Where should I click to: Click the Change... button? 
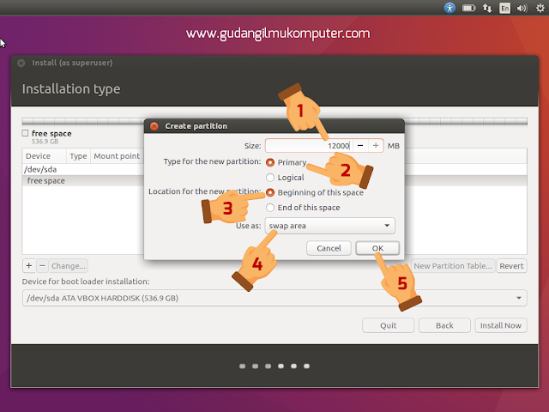69,266
